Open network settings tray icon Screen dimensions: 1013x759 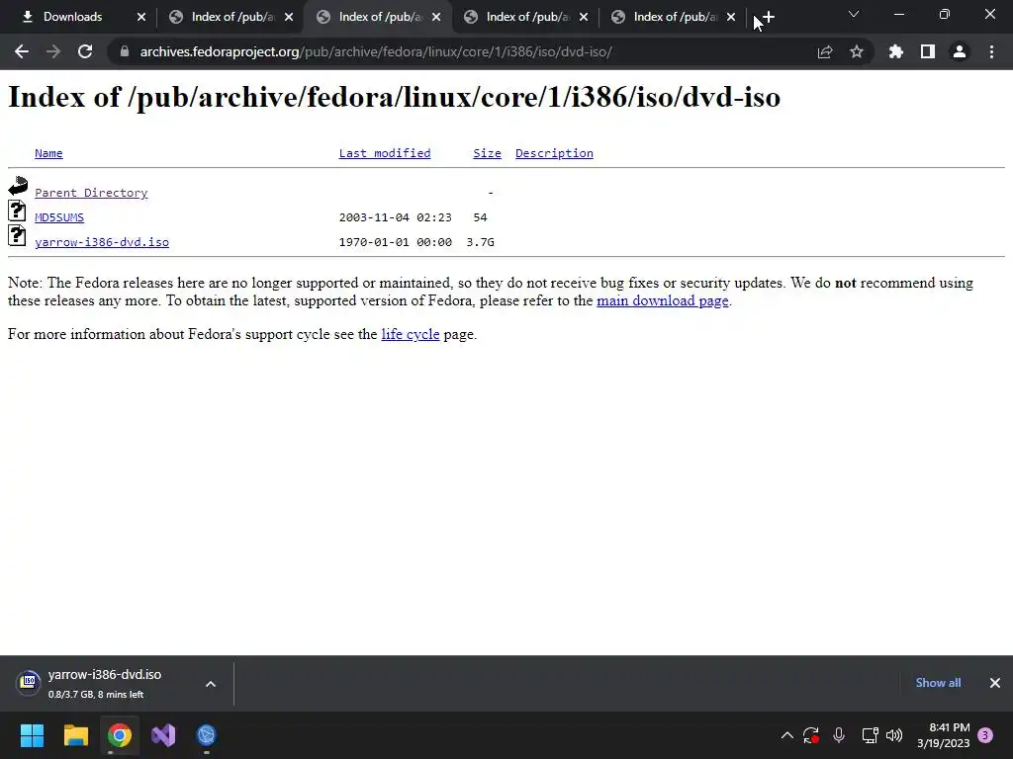(x=870, y=735)
